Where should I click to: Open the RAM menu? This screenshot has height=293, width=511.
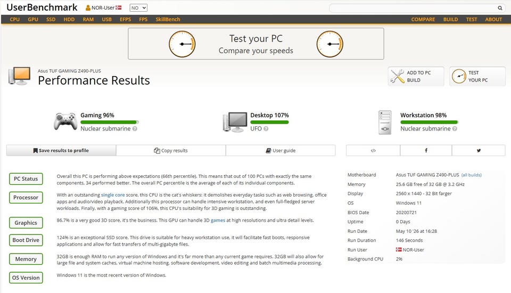point(88,19)
